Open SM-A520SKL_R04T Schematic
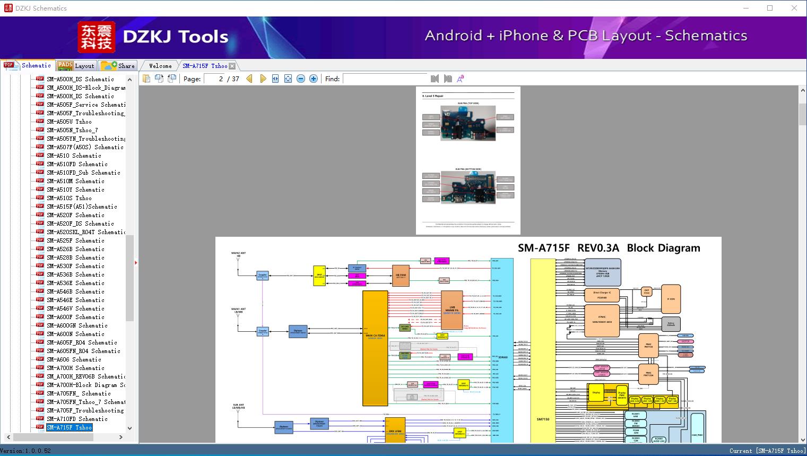This screenshot has width=807, height=456. [86, 232]
